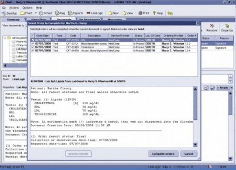Switch to the Summary tab
The width and height of the screenshot is (236, 170).
point(13,20)
